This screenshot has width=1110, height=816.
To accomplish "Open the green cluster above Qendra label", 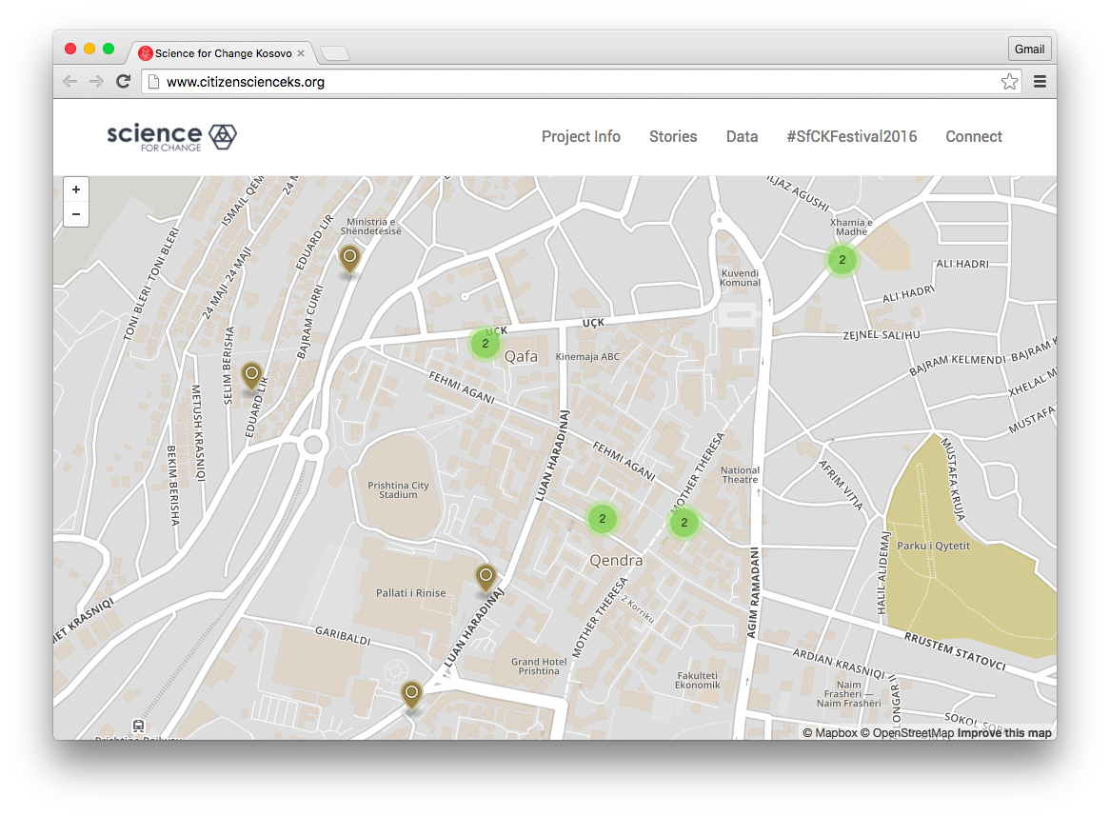I will click(x=603, y=519).
